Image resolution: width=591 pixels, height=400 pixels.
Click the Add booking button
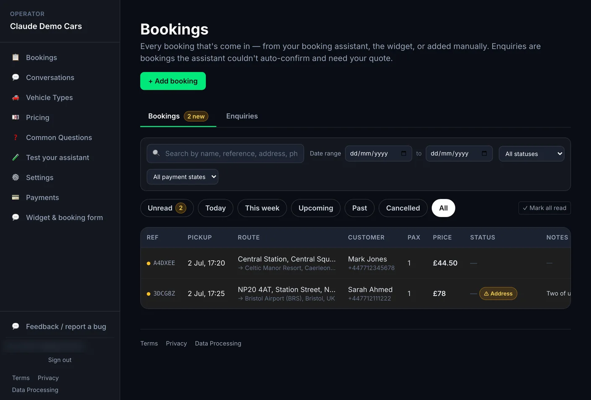[173, 81]
